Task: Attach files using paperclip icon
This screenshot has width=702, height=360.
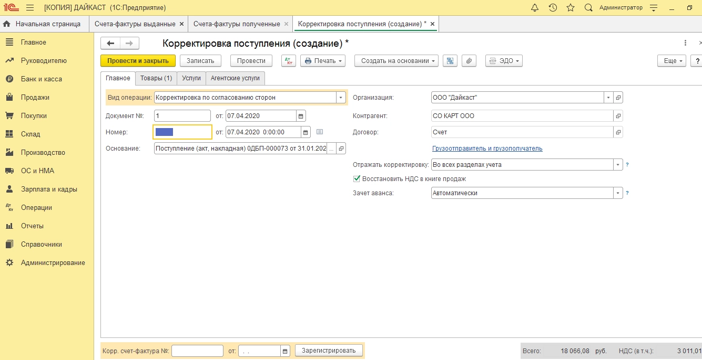Action: pyautogui.click(x=469, y=61)
